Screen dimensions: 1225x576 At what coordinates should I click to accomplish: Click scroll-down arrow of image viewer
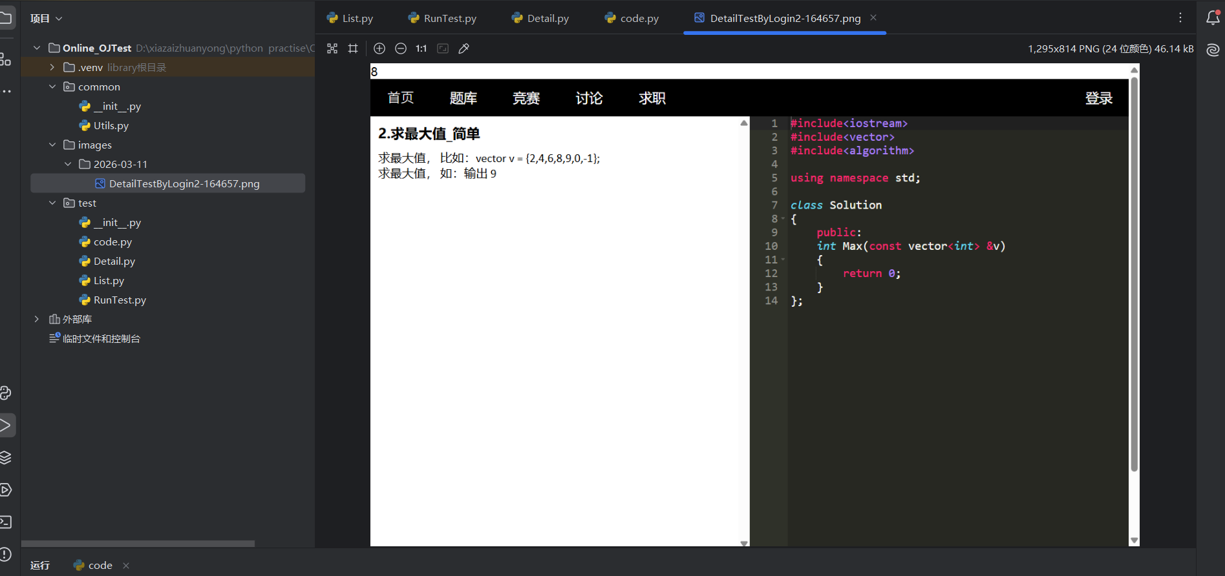[1134, 540]
